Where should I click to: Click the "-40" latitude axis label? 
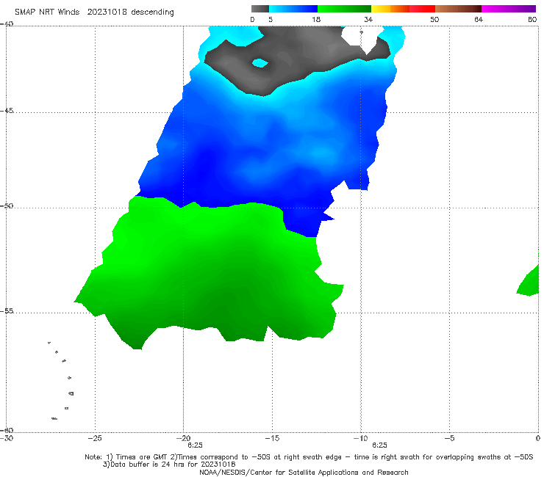pos(7,24)
